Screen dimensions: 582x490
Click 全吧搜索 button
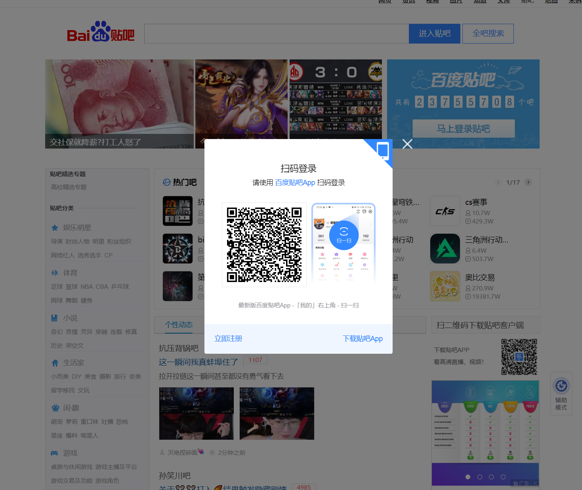pyautogui.click(x=488, y=34)
